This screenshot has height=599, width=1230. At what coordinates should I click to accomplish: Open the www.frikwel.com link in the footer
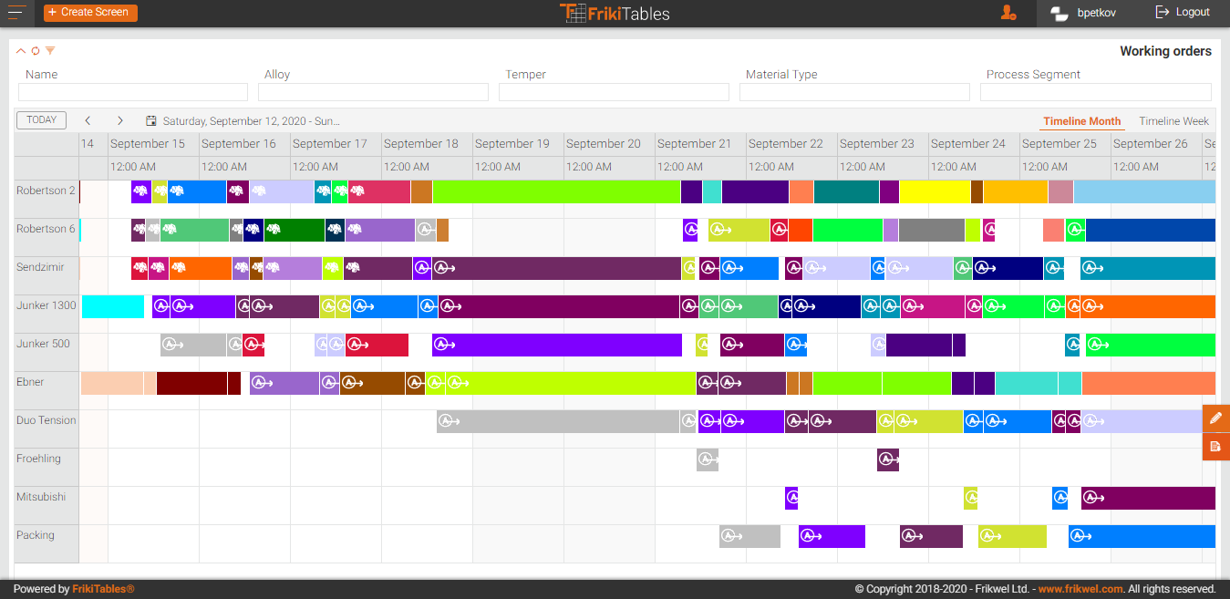pyautogui.click(x=1080, y=589)
